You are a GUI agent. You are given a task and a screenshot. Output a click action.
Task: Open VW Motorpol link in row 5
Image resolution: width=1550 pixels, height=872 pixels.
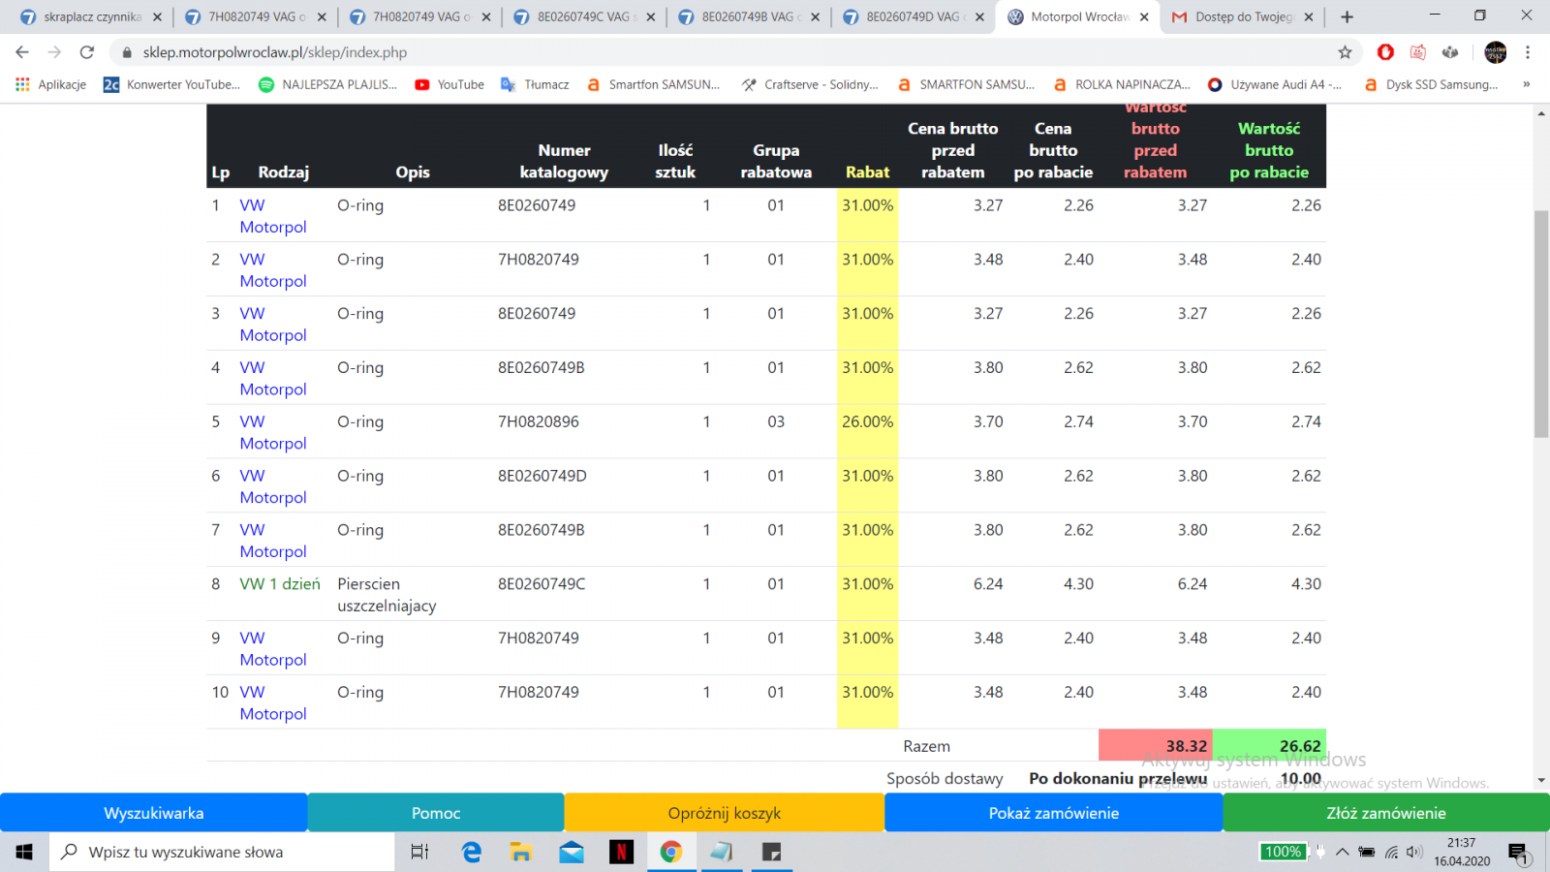click(x=273, y=432)
